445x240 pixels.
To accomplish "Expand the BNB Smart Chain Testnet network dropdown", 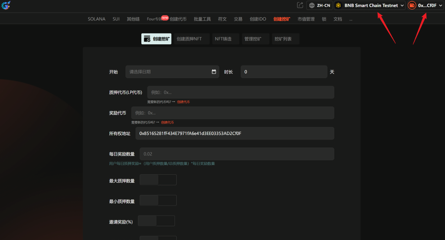I will (x=369, y=5).
